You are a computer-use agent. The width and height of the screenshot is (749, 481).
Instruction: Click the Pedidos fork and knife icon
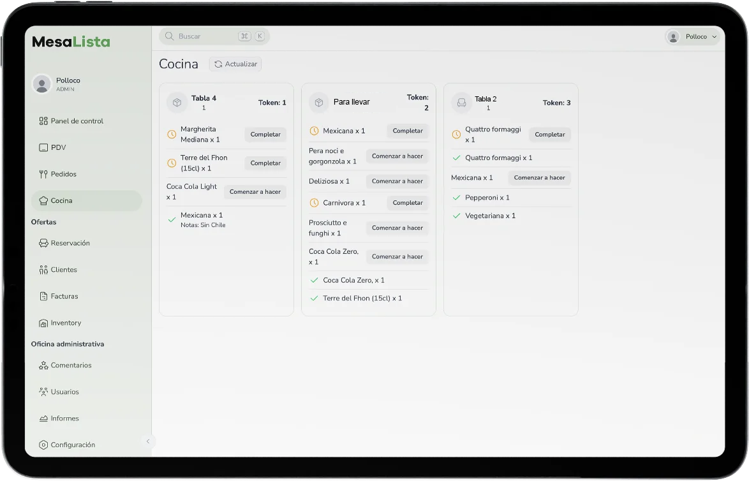tap(43, 174)
